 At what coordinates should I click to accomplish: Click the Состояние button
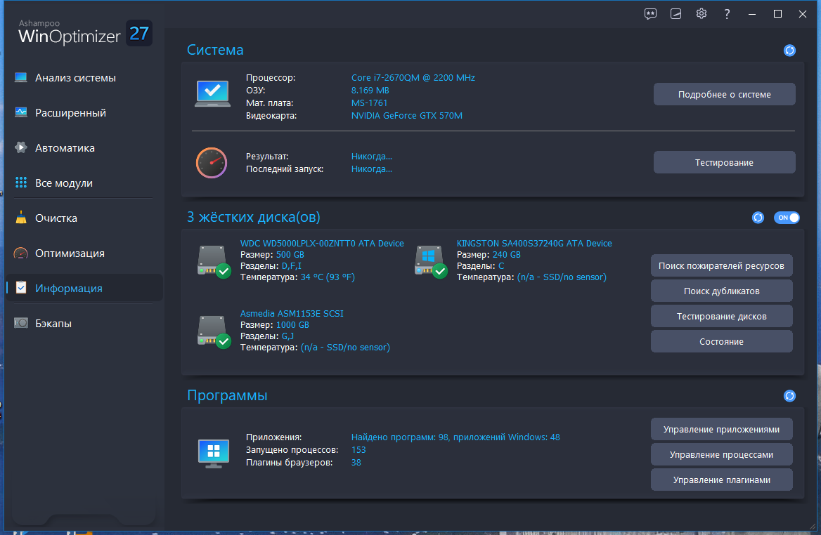[721, 341]
